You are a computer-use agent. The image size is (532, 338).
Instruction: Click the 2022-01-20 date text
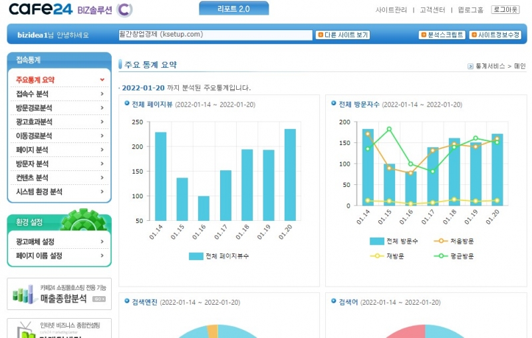143,88
